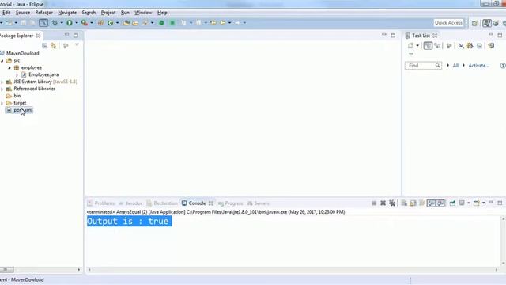Expand Referenced Libraries node
Viewport: 506px width, 285px height.
pos(2,89)
